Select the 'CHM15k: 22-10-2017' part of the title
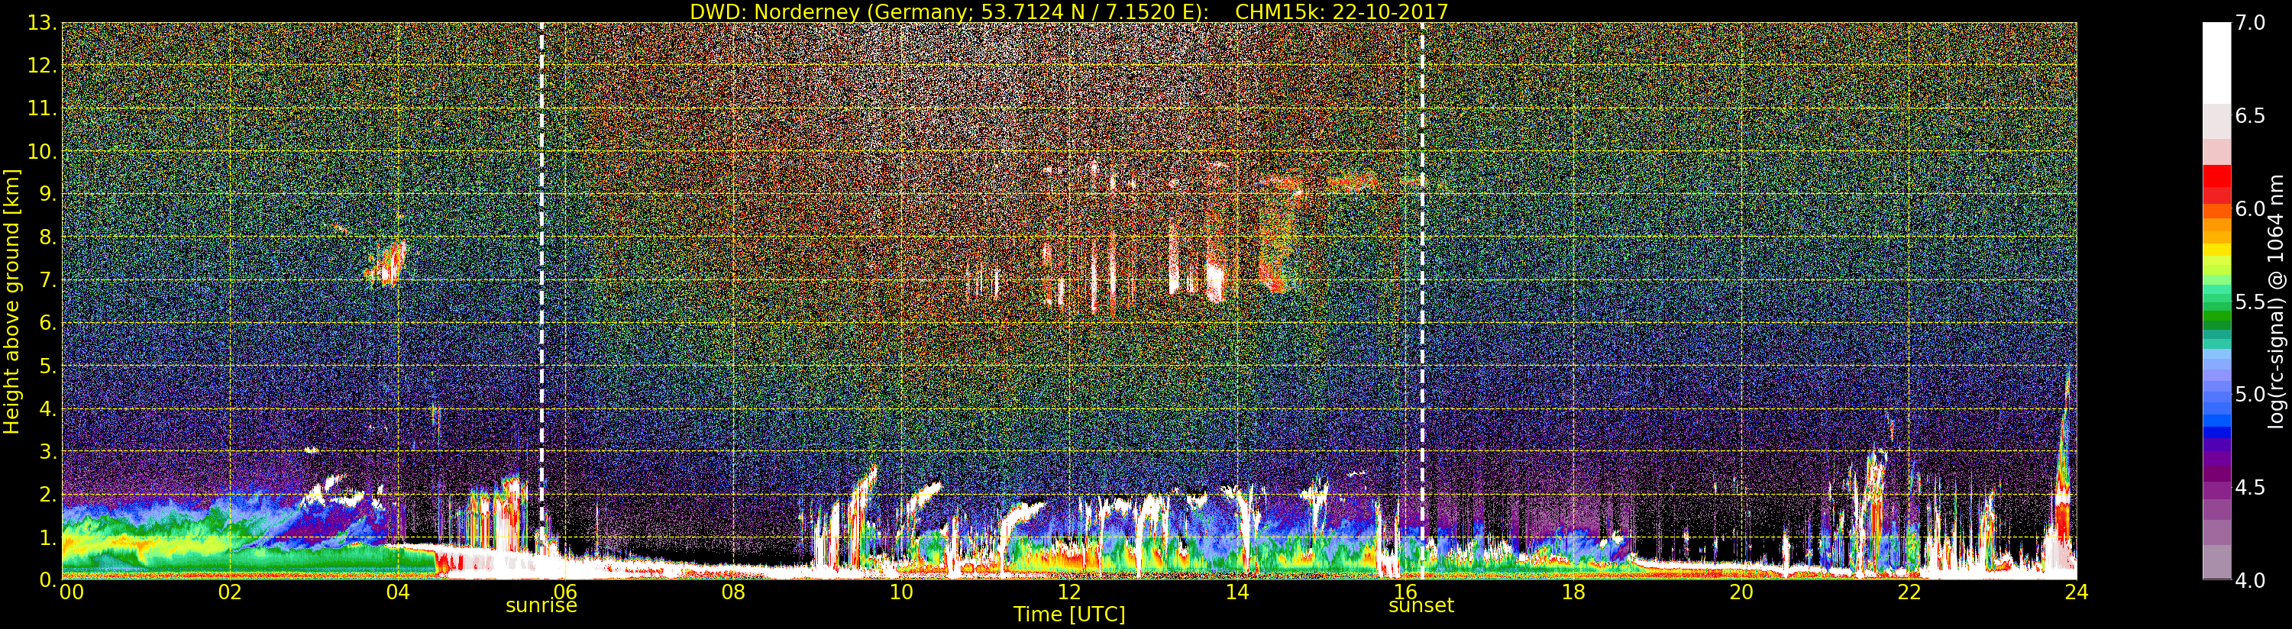 coord(1342,11)
